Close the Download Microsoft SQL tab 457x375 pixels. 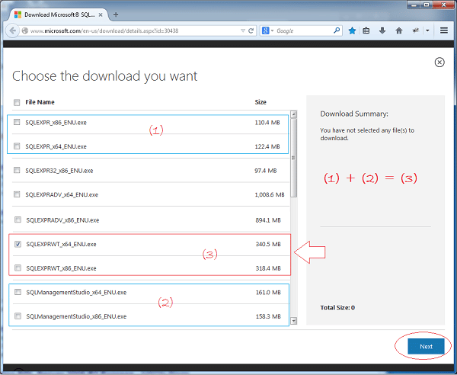point(101,14)
